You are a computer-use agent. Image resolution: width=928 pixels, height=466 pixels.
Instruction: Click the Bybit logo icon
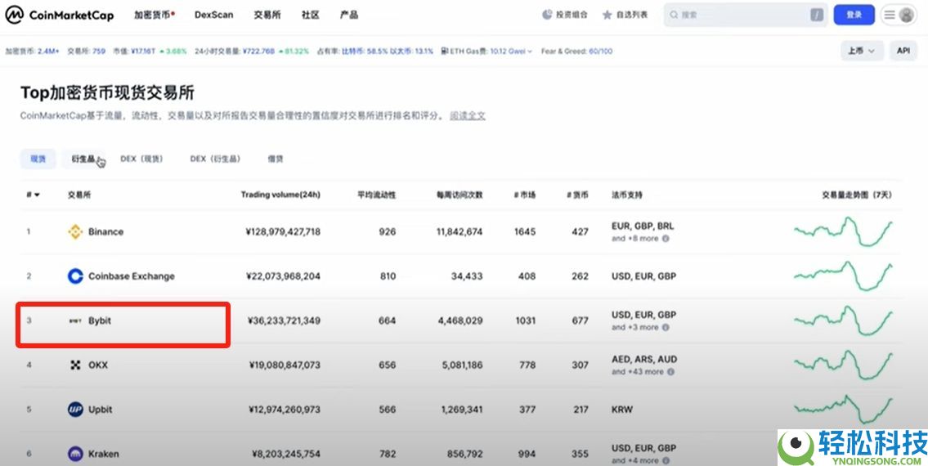click(x=75, y=321)
